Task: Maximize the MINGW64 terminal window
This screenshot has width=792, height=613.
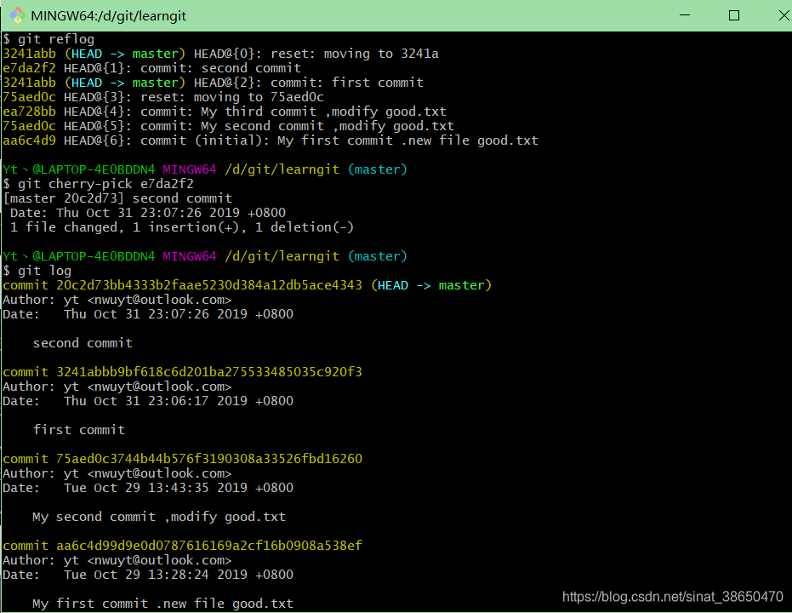Action: click(734, 15)
